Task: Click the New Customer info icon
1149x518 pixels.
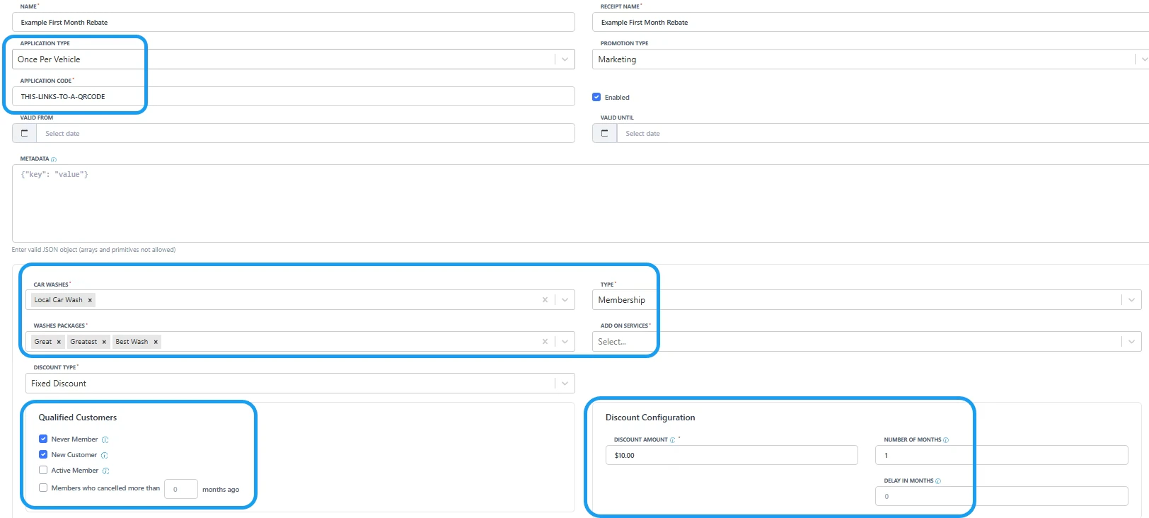Action: (104, 455)
